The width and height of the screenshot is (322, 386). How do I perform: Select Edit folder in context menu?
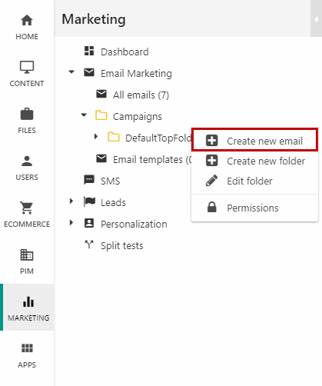(x=254, y=181)
